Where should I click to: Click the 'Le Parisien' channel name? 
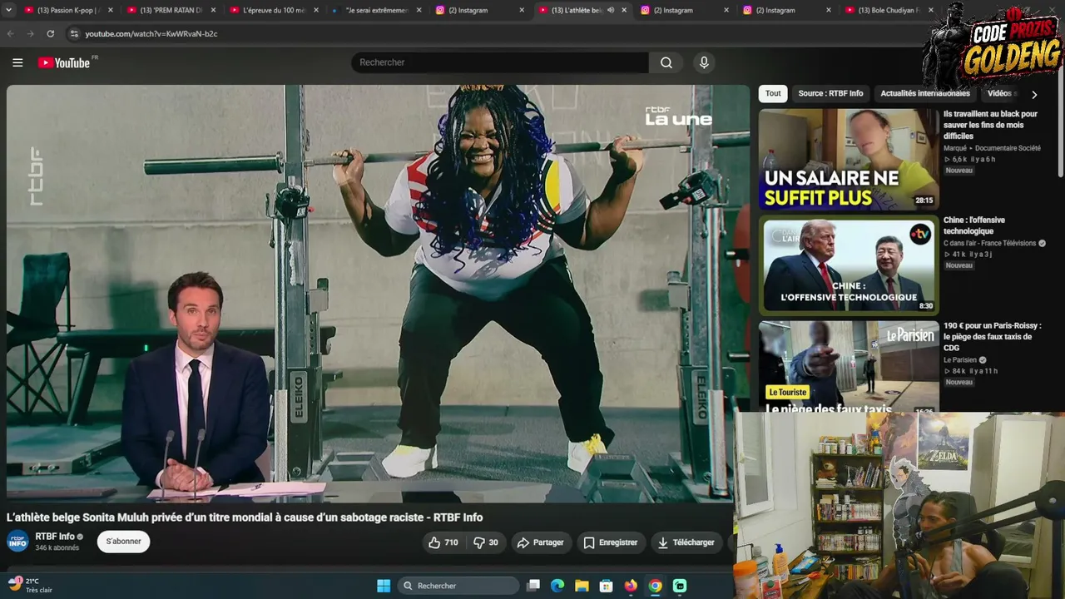[960, 360]
